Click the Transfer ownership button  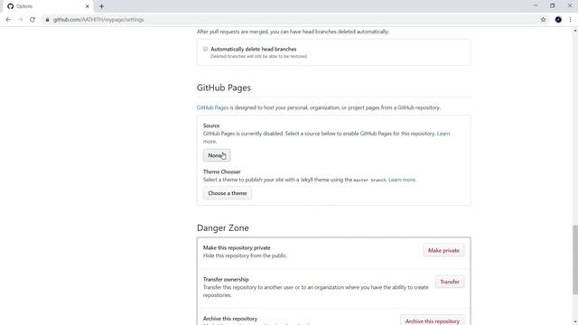pos(450,282)
